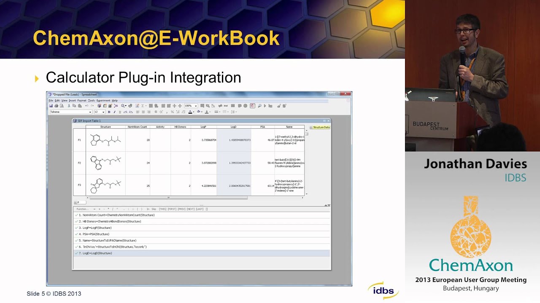Click the [NEXT] formula button
Viewport: 540px width, 303px height.
pyautogui.click(x=191, y=209)
